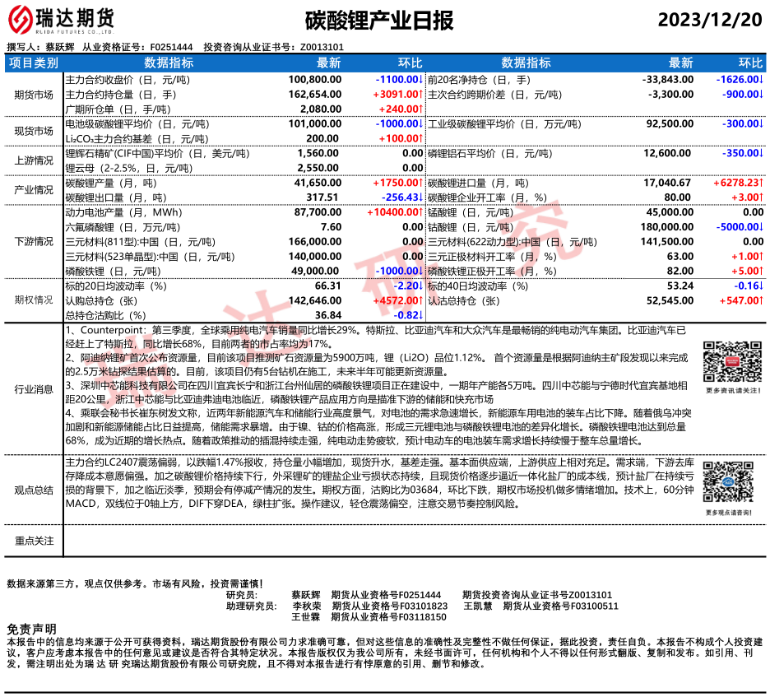Image resolution: width=770 pixels, height=697 pixels.
Task: Select the 产业情况 category cell
Action: click(x=34, y=190)
